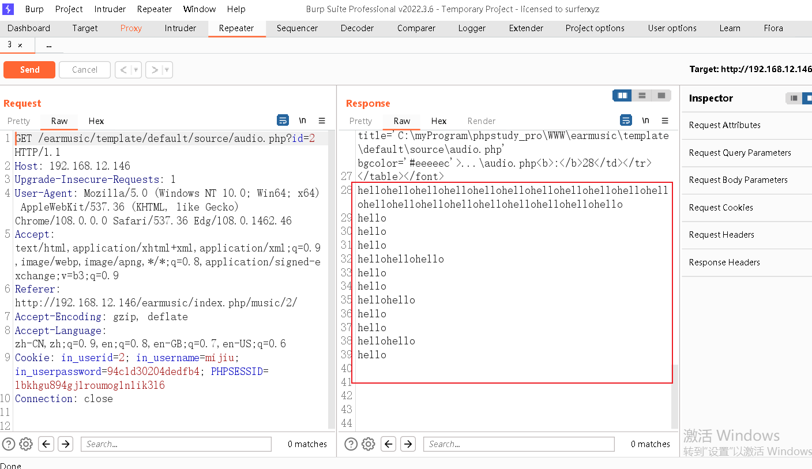
Task: Open the Project menu
Action: 69,9
